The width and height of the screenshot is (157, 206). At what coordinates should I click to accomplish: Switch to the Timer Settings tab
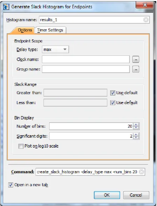tap(50, 30)
